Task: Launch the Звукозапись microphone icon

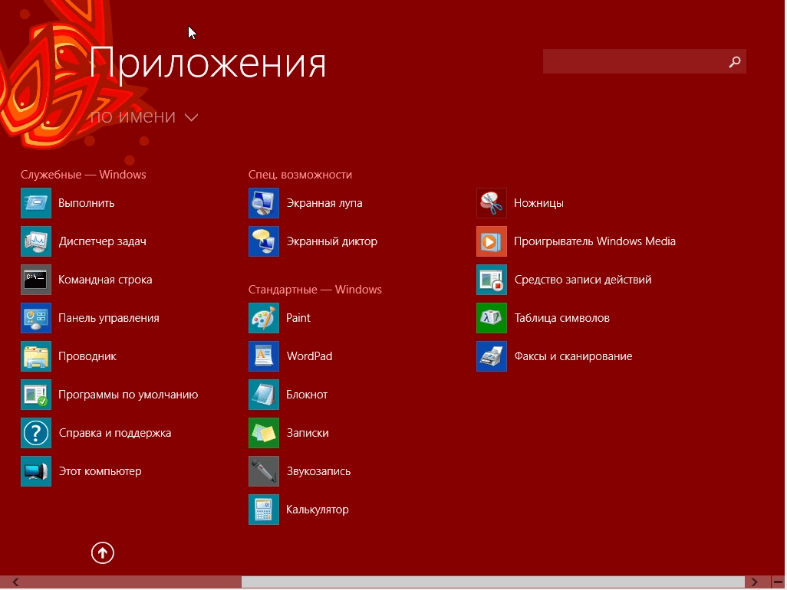Action: pyautogui.click(x=264, y=471)
